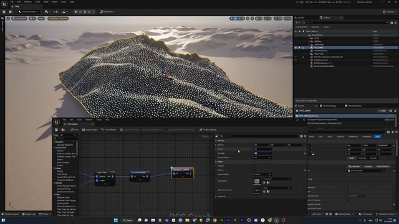Image resolution: width=399 pixels, height=224 pixels.
Task: Select the Landscape actor in Outliner
Action: (x=319, y=44)
